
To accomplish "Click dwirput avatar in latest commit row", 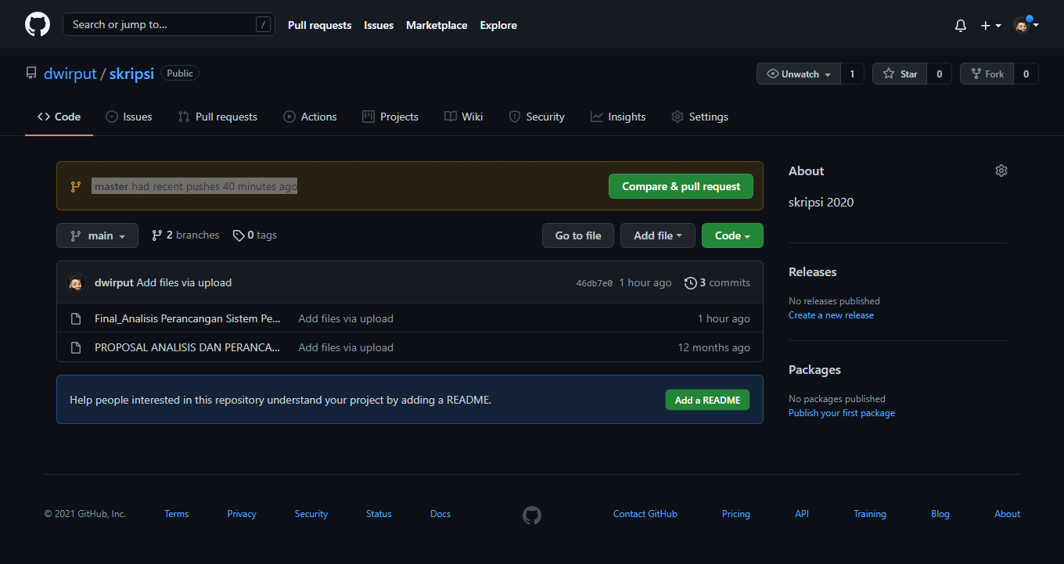I will pyautogui.click(x=76, y=282).
